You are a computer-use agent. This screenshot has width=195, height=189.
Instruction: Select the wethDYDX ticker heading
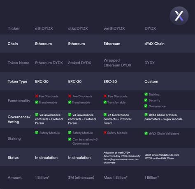click(x=114, y=28)
